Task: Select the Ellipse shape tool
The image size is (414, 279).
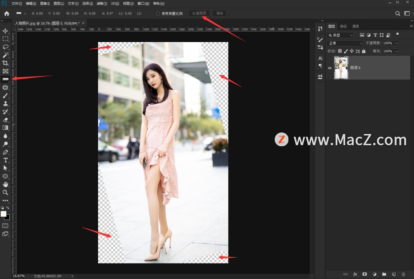Action: 5,176
